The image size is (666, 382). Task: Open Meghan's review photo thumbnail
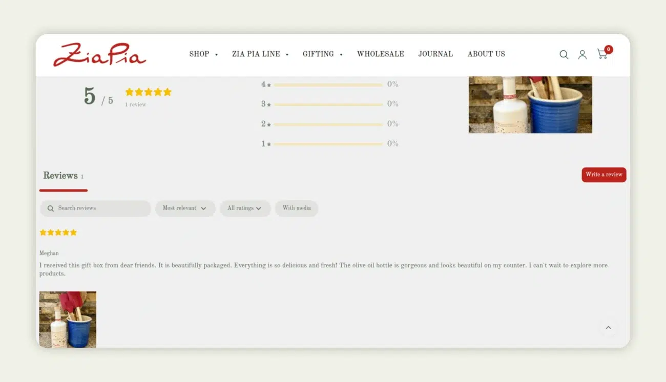(67, 319)
